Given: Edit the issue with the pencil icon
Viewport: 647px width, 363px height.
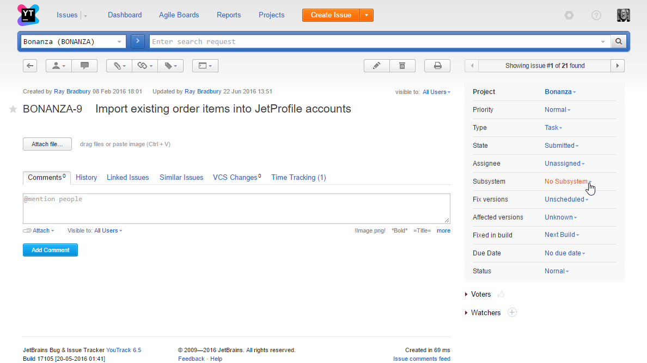Looking at the screenshot, I should pyautogui.click(x=377, y=66).
